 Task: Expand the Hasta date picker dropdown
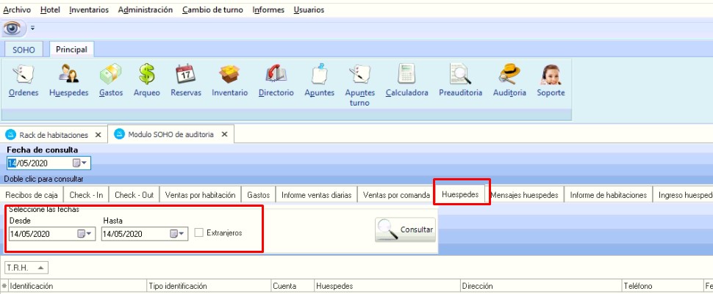178,234
